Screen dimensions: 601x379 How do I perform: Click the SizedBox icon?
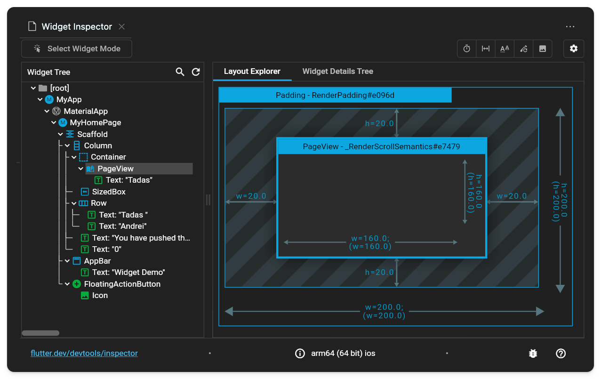pyautogui.click(x=85, y=192)
